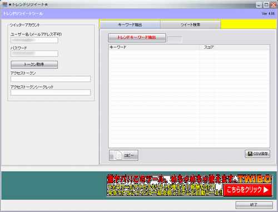Image resolution: width=278 pixels, height=212 pixels.
Task: Click the アクセストークン field
Action: click(51, 79)
